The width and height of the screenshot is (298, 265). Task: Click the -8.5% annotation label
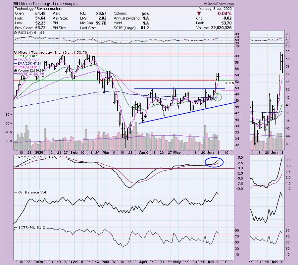[x=230, y=83]
